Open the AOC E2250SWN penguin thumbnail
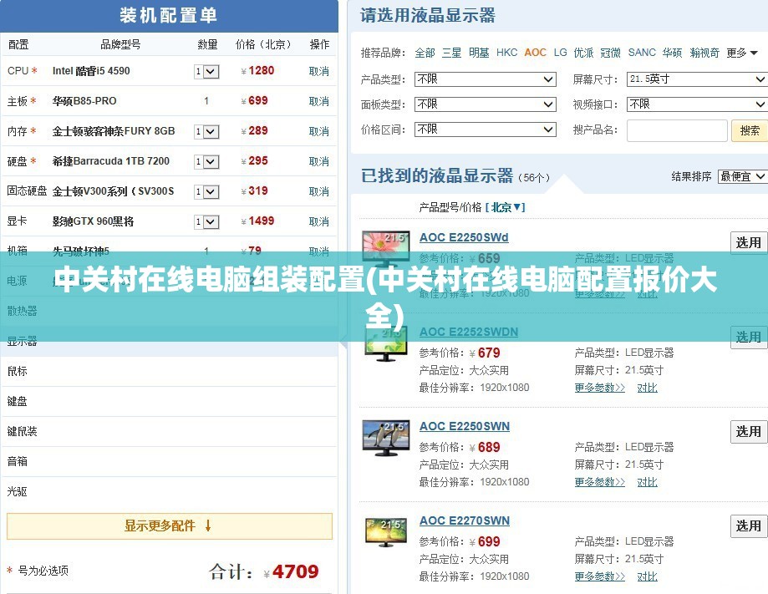Image resolution: width=768 pixels, height=594 pixels. tap(385, 438)
